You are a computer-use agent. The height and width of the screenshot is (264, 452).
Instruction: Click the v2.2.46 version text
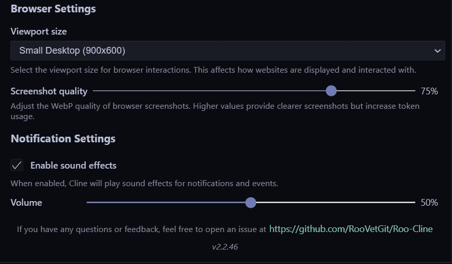tap(225, 247)
